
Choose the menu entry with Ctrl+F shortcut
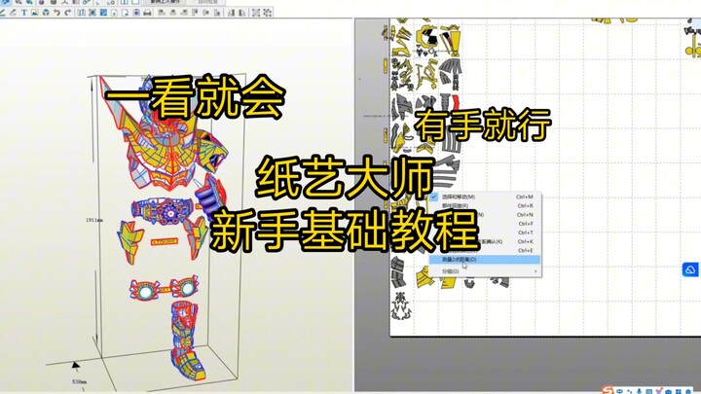484,224
